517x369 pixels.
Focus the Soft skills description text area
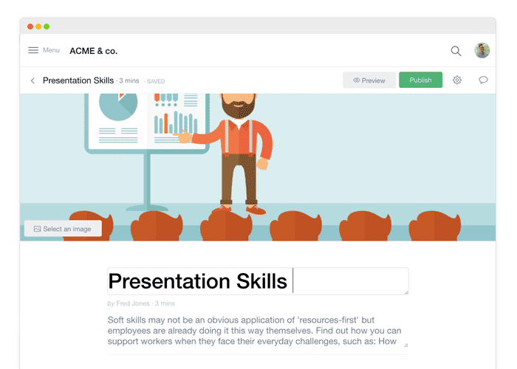tap(258, 331)
